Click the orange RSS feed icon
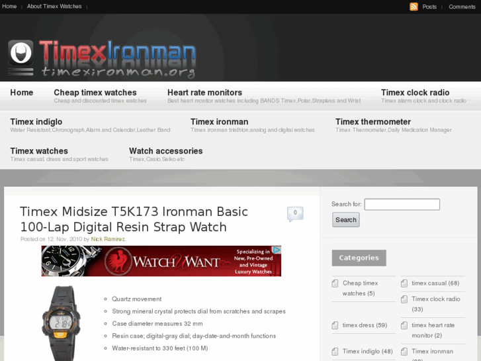 pyautogui.click(x=414, y=7)
